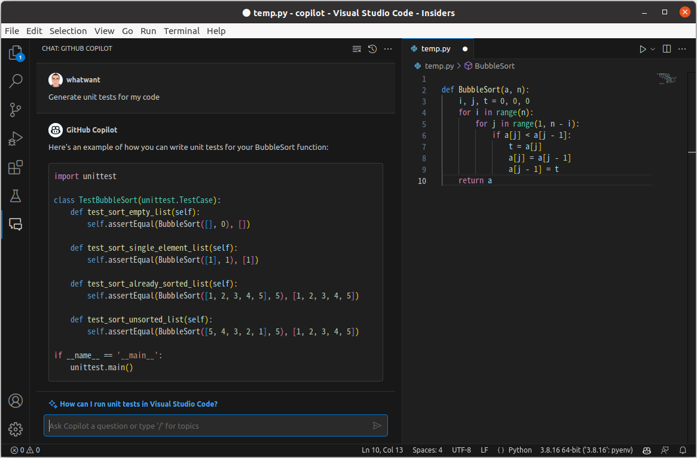Open chat panel more actions menu
The width and height of the screenshot is (697, 458).
click(388, 49)
